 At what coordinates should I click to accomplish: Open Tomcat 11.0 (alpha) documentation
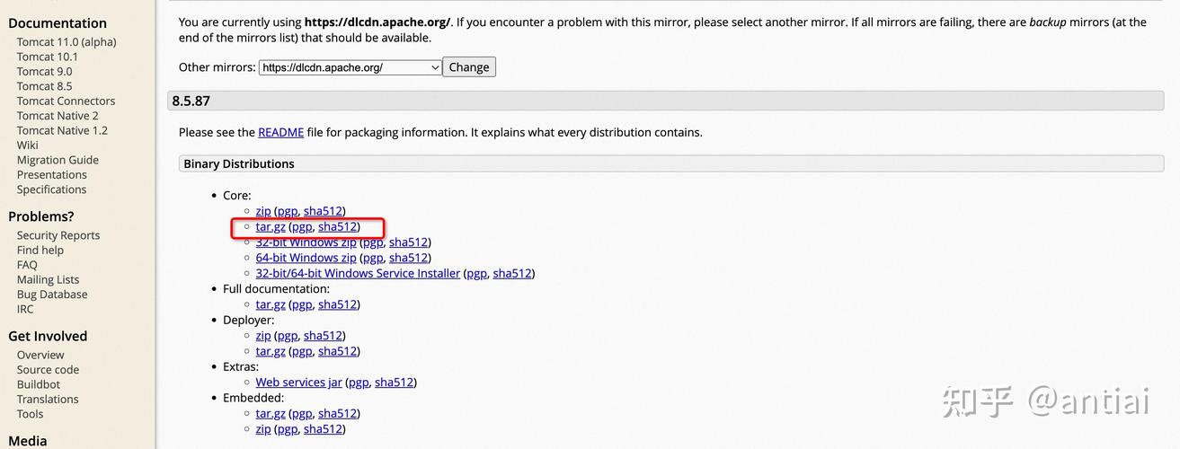(67, 41)
